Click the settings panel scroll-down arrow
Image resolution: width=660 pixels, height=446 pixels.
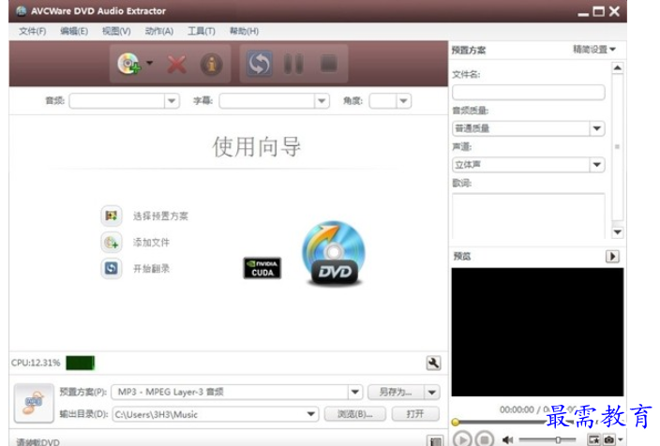click(618, 231)
